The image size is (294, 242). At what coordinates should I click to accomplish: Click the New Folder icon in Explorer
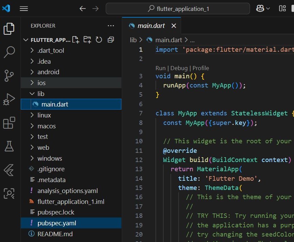coord(87,40)
